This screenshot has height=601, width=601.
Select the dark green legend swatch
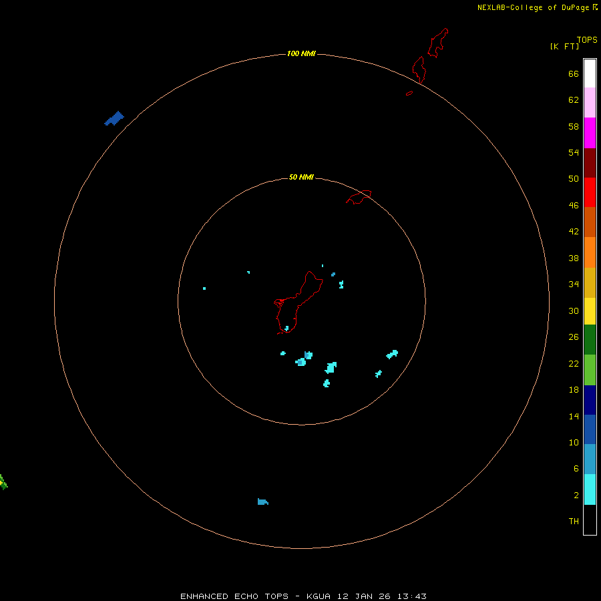coord(590,340)
